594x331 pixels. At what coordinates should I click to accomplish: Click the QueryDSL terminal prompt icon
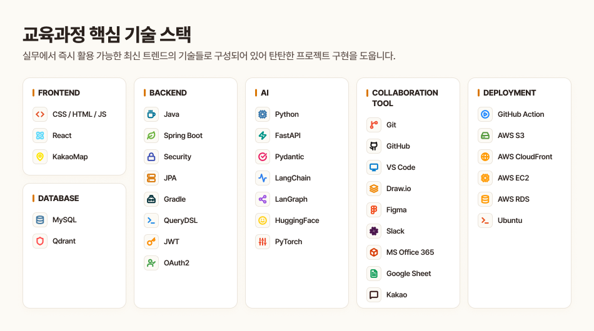click(151, 220)
